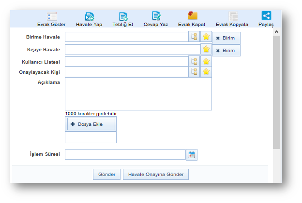Open the Paylaş share icon
The height and width of the screenshot is (203, 302).
266,16
